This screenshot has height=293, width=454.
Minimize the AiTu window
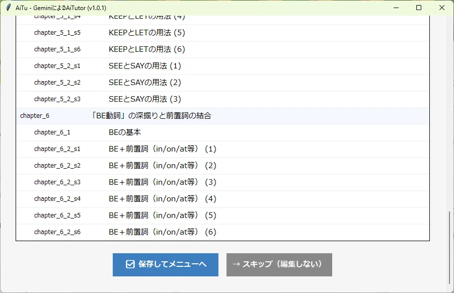coord(396,8)
